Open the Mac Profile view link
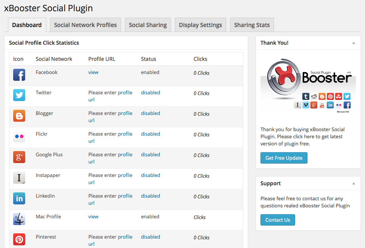 [93, 216]
